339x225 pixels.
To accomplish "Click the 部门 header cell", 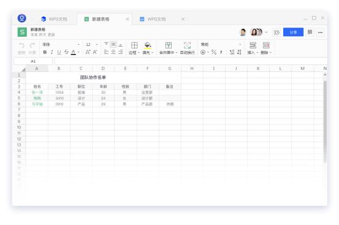I will (x=147, y=86).
